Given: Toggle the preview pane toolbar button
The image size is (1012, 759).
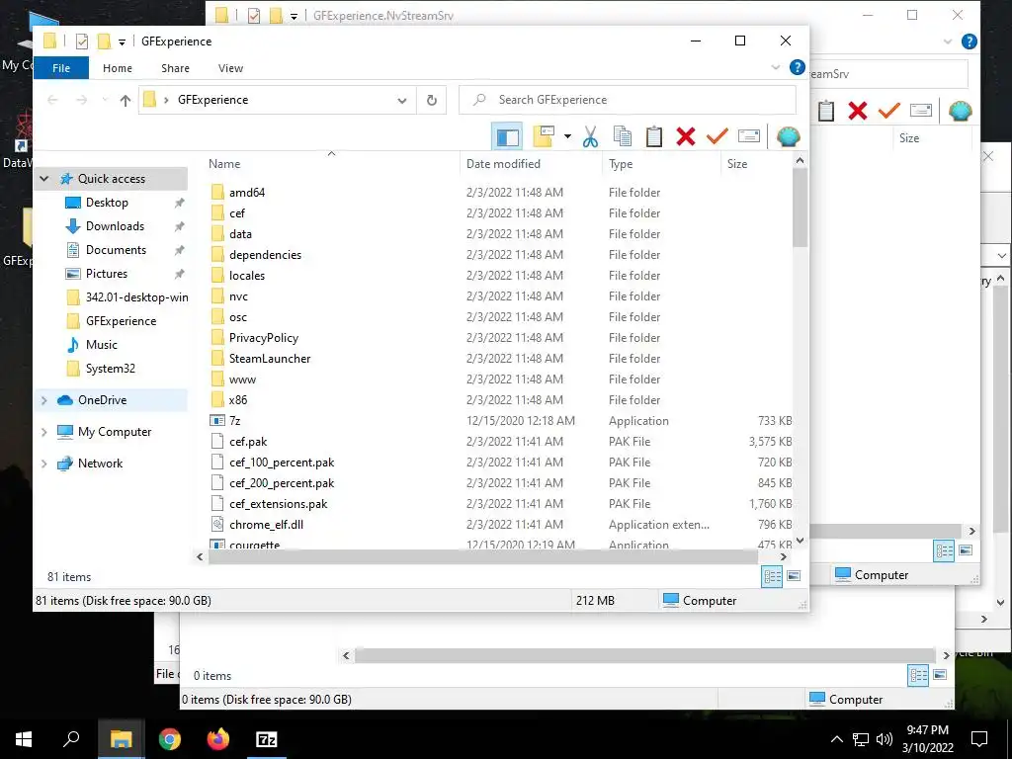Looking at the screenshot, I should (x=507, y=136).
